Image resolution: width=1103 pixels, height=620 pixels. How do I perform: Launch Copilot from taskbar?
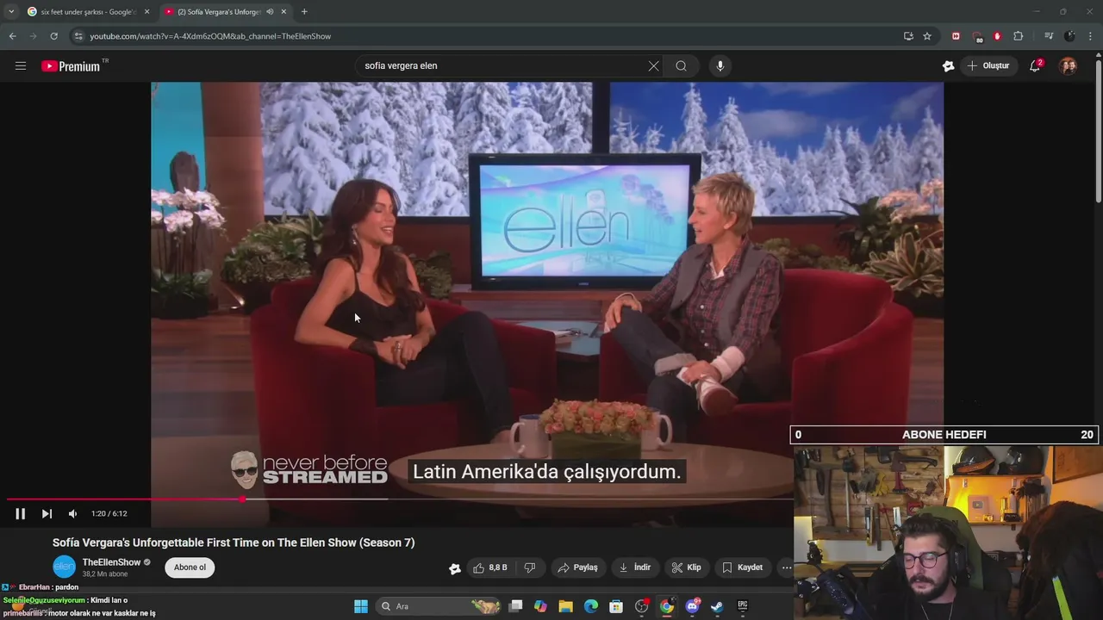pos(540,606)
